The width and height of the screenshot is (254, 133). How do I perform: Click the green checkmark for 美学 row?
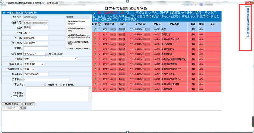pyautogui.click(x=94, y=29)
